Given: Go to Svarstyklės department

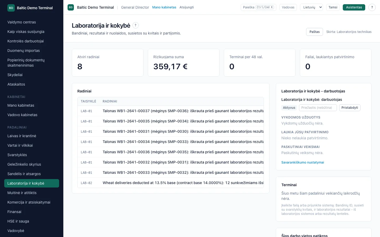Looking at the screenshot, I should point(32,155).
